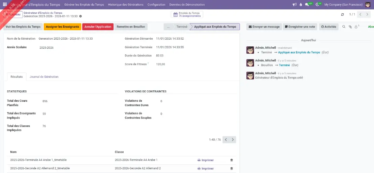Open the megaphone announcements icon
This screenshot has width=374, height=173.
coord(294,5)
